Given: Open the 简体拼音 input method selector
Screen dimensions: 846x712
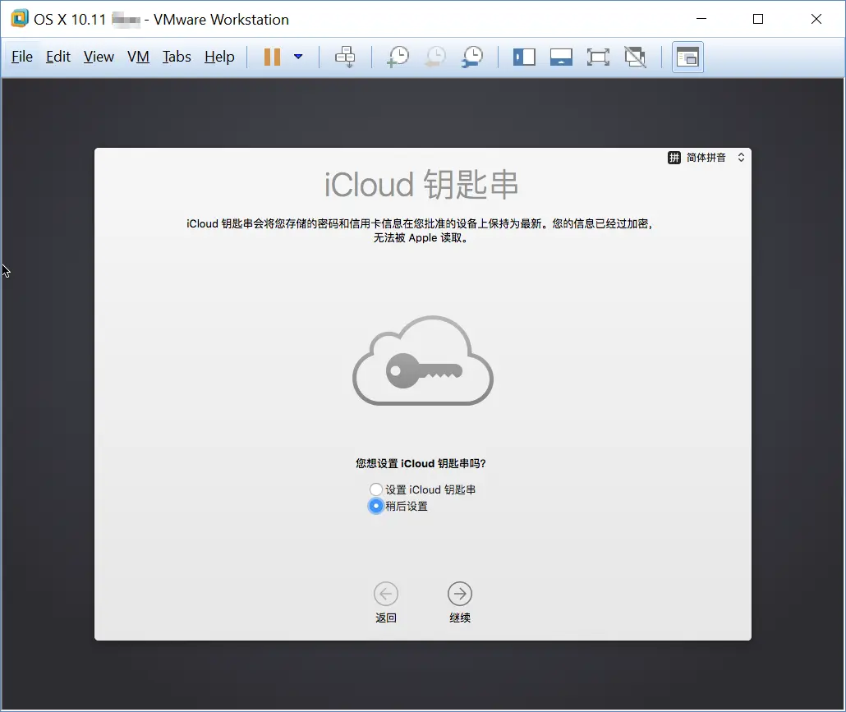Looking at the screenshot, I should 706,157.
